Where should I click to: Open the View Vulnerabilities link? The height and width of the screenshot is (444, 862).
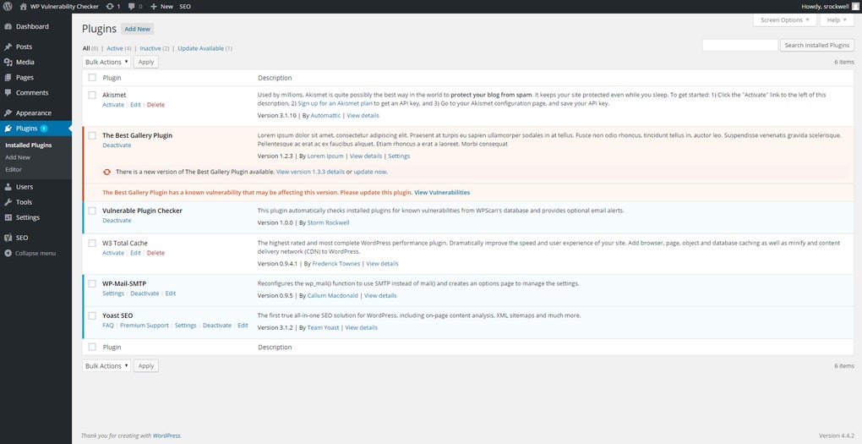(x=442, y=192)
